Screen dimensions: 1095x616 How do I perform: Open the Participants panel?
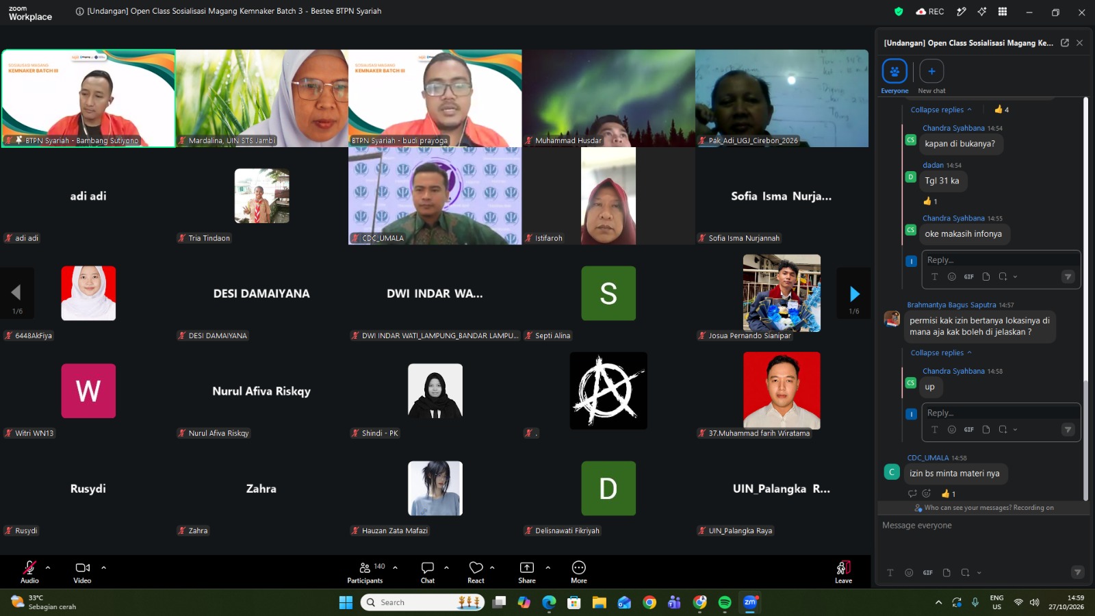(366, 572)
